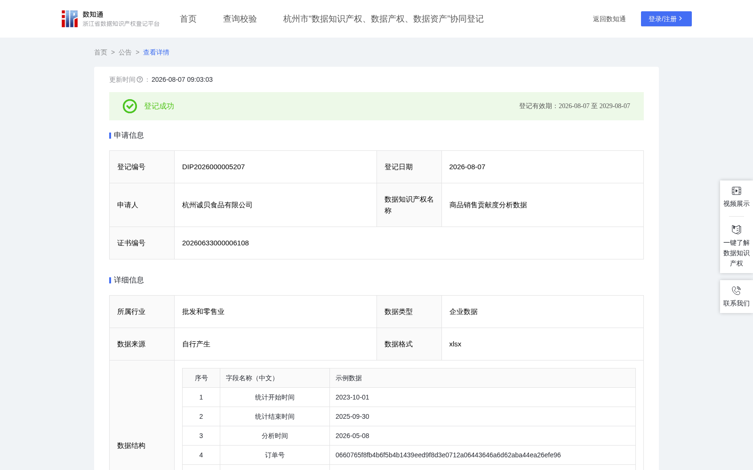
Task: Click 示例数据 column header
Action: pyautogui.click(x=349, y=378)
